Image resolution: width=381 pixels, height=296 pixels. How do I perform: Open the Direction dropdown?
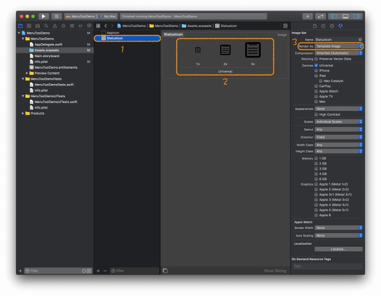[339, 137]
